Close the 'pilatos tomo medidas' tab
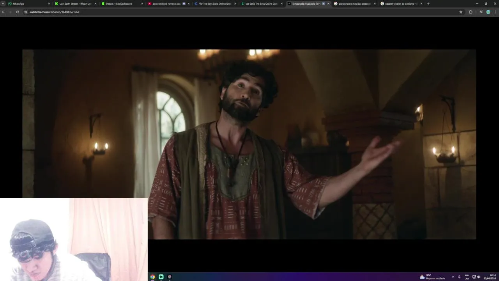Viewport: 499px width, 281px height. click(x=375, y=4)
